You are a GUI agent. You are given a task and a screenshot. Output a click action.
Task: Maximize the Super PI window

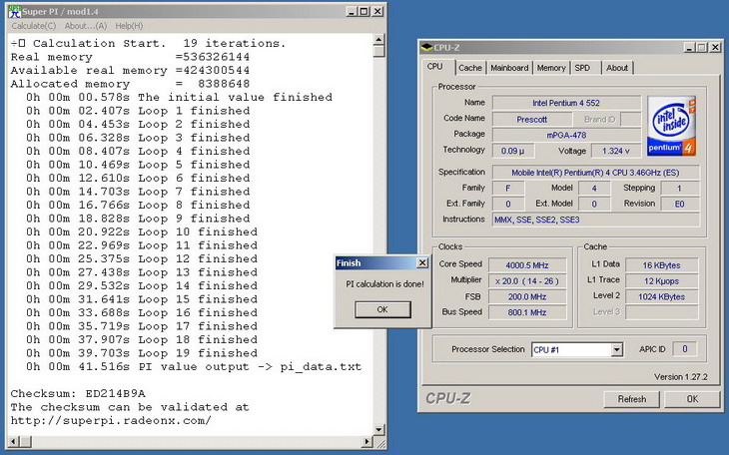click(364, 12)
